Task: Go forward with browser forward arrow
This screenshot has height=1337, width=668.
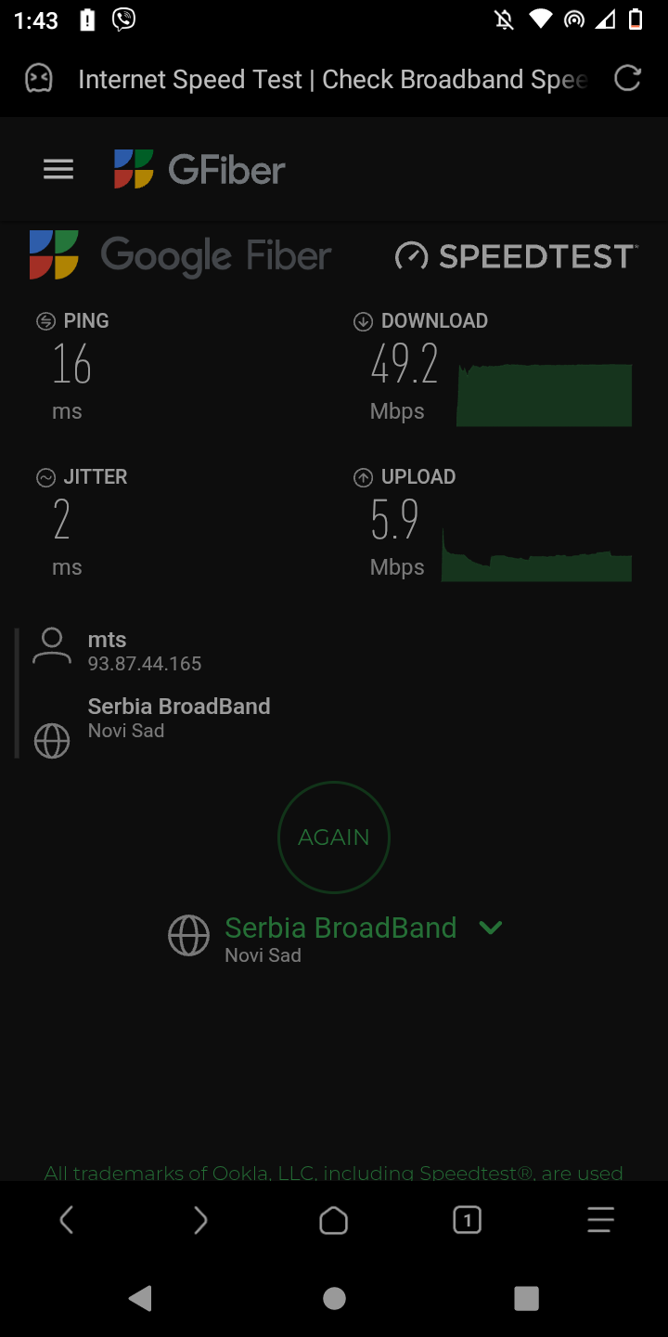Action: [x=200, y=1220]
